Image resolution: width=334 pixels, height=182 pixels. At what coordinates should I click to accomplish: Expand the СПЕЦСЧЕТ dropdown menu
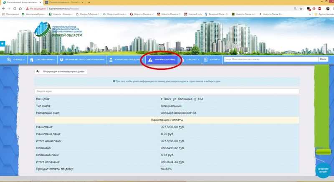[192, 59]
